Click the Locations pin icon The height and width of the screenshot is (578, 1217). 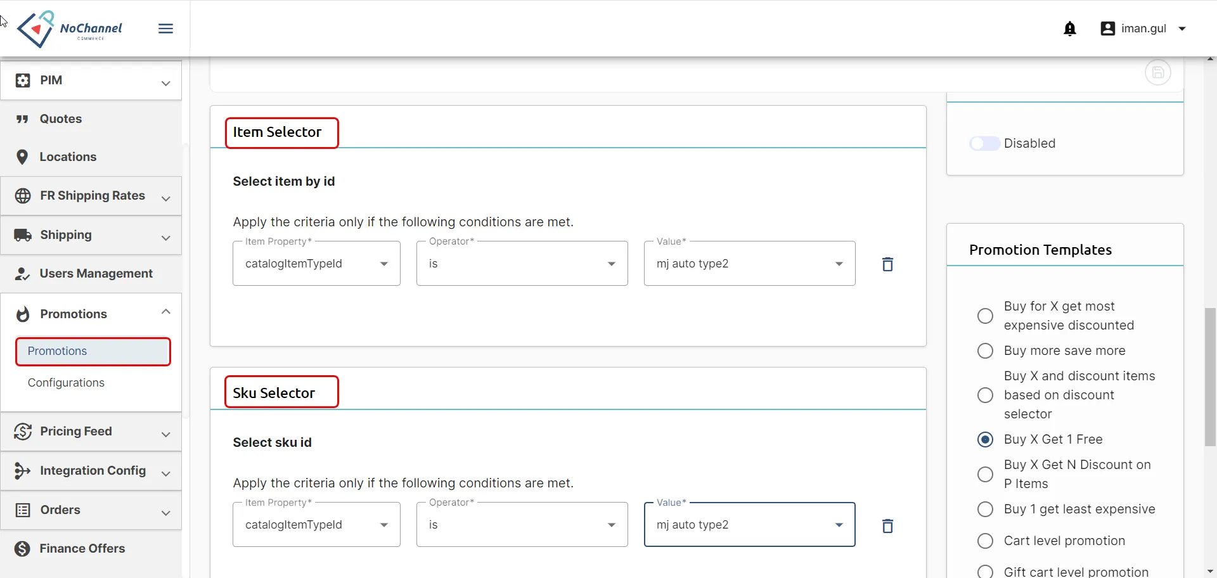click(22, 157)
